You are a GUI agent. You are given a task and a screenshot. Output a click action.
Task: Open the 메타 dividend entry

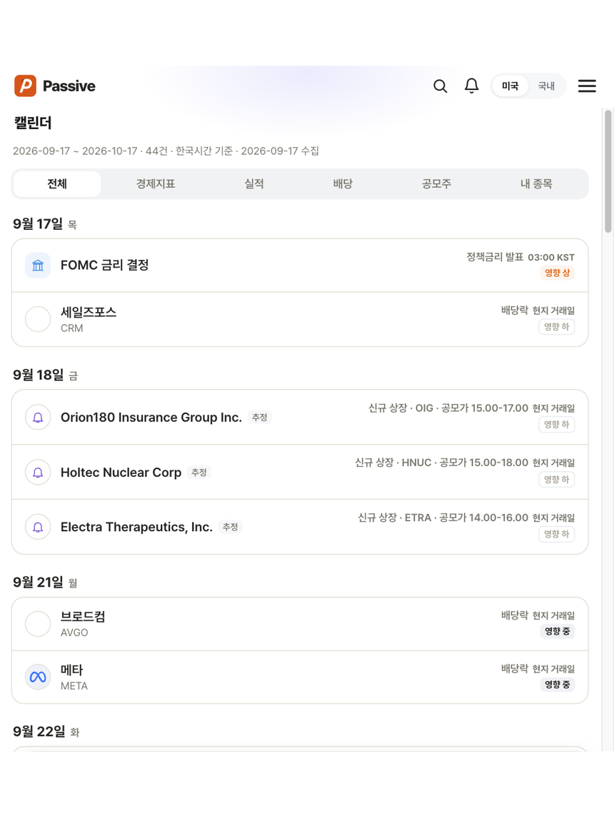pyautogui.click(x=300, y=677)
